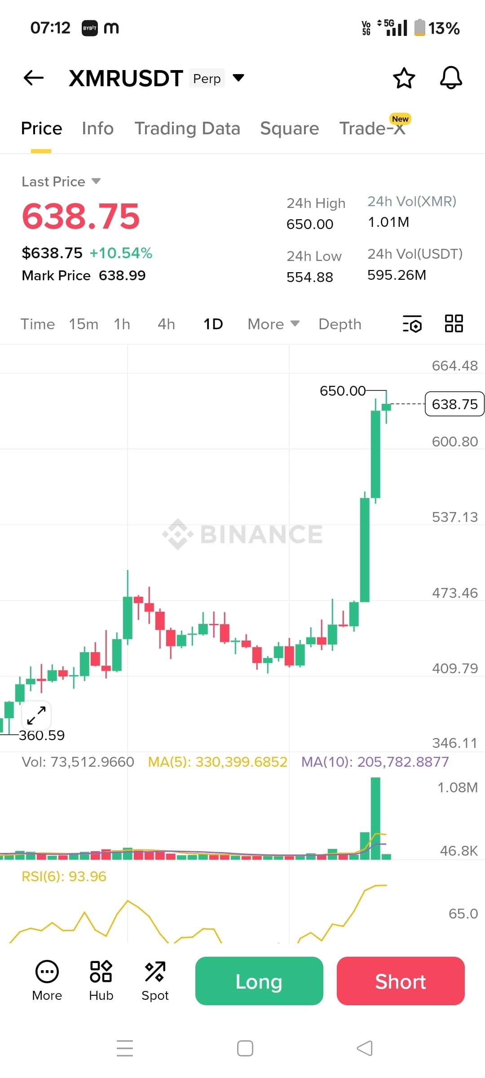Image resolution: width=485 pixels, height=1078 pixels.
Task: Tap Android home button
Action: [245, 1048]
